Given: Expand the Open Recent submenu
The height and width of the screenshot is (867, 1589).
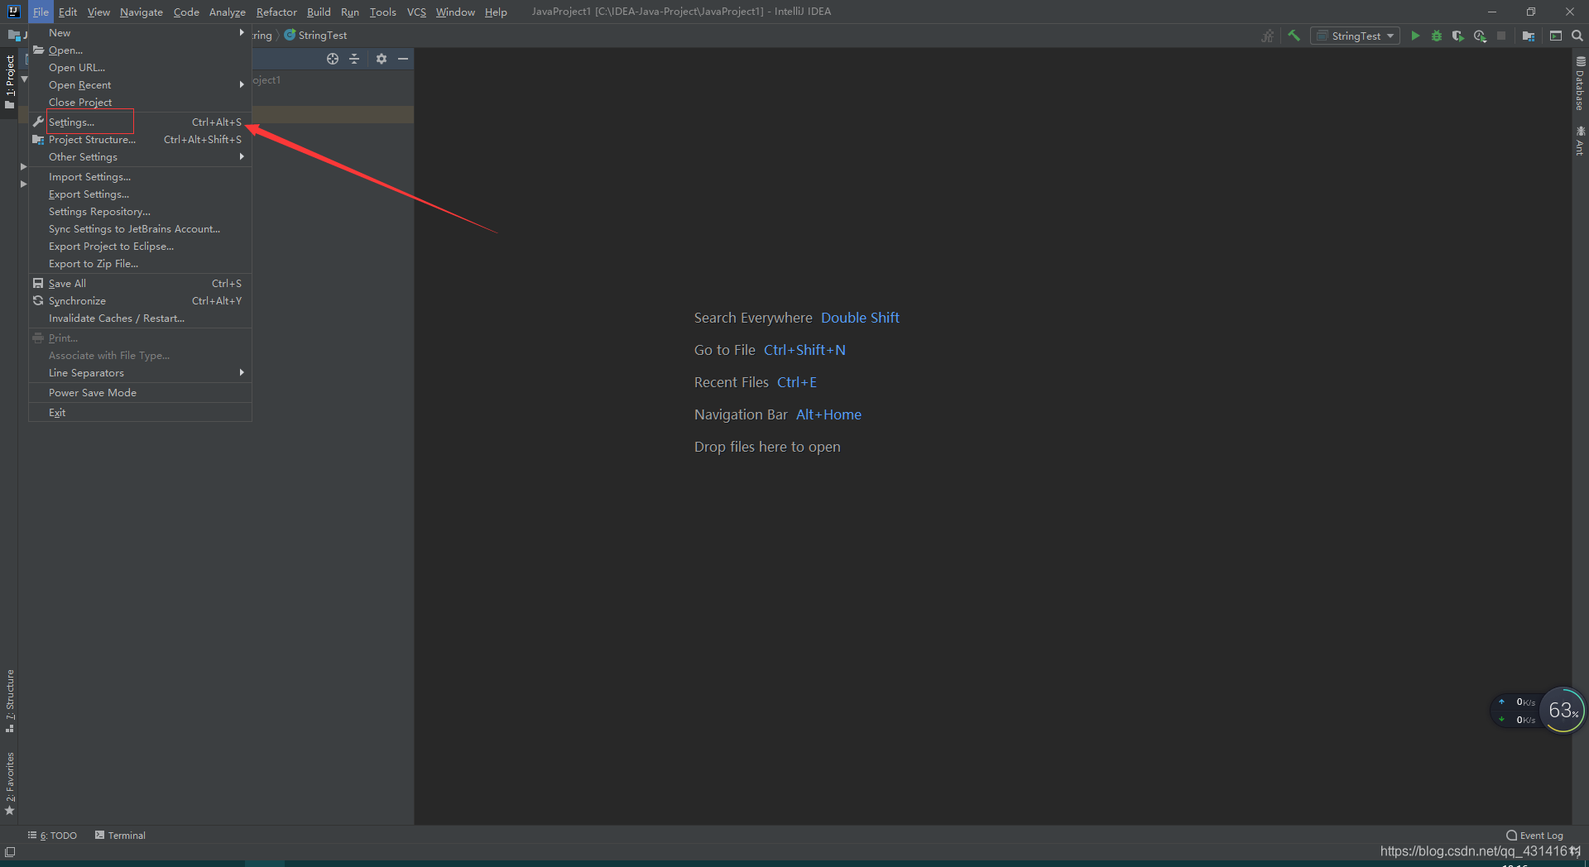Looking at the screenshot, I should [x=140, y=85].
